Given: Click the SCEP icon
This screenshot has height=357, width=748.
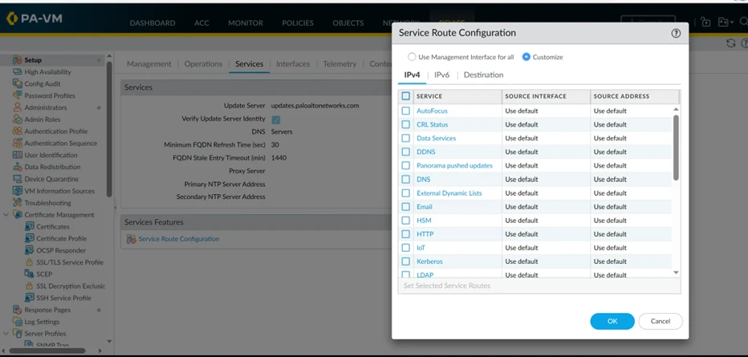Looking at the screenshot, I should click(29, 274).
